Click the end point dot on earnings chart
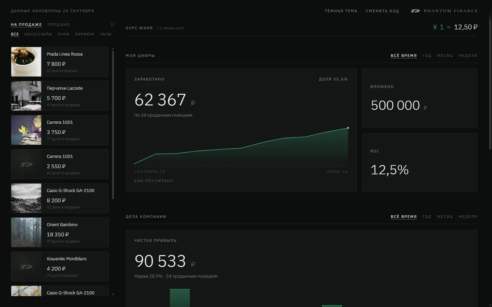 (348, 128)
